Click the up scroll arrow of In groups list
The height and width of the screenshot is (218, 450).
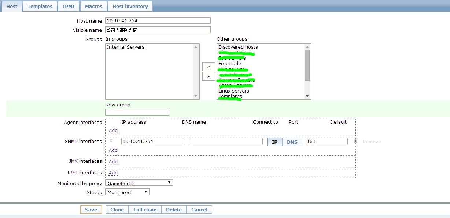[196, 46]
